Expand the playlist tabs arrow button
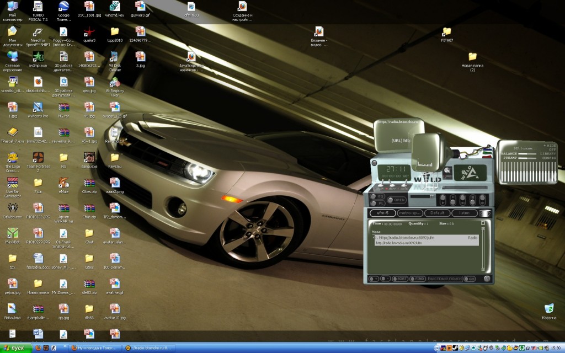This screenshot has height=353, width=565. pyautogui.click(x=485, y=213)
